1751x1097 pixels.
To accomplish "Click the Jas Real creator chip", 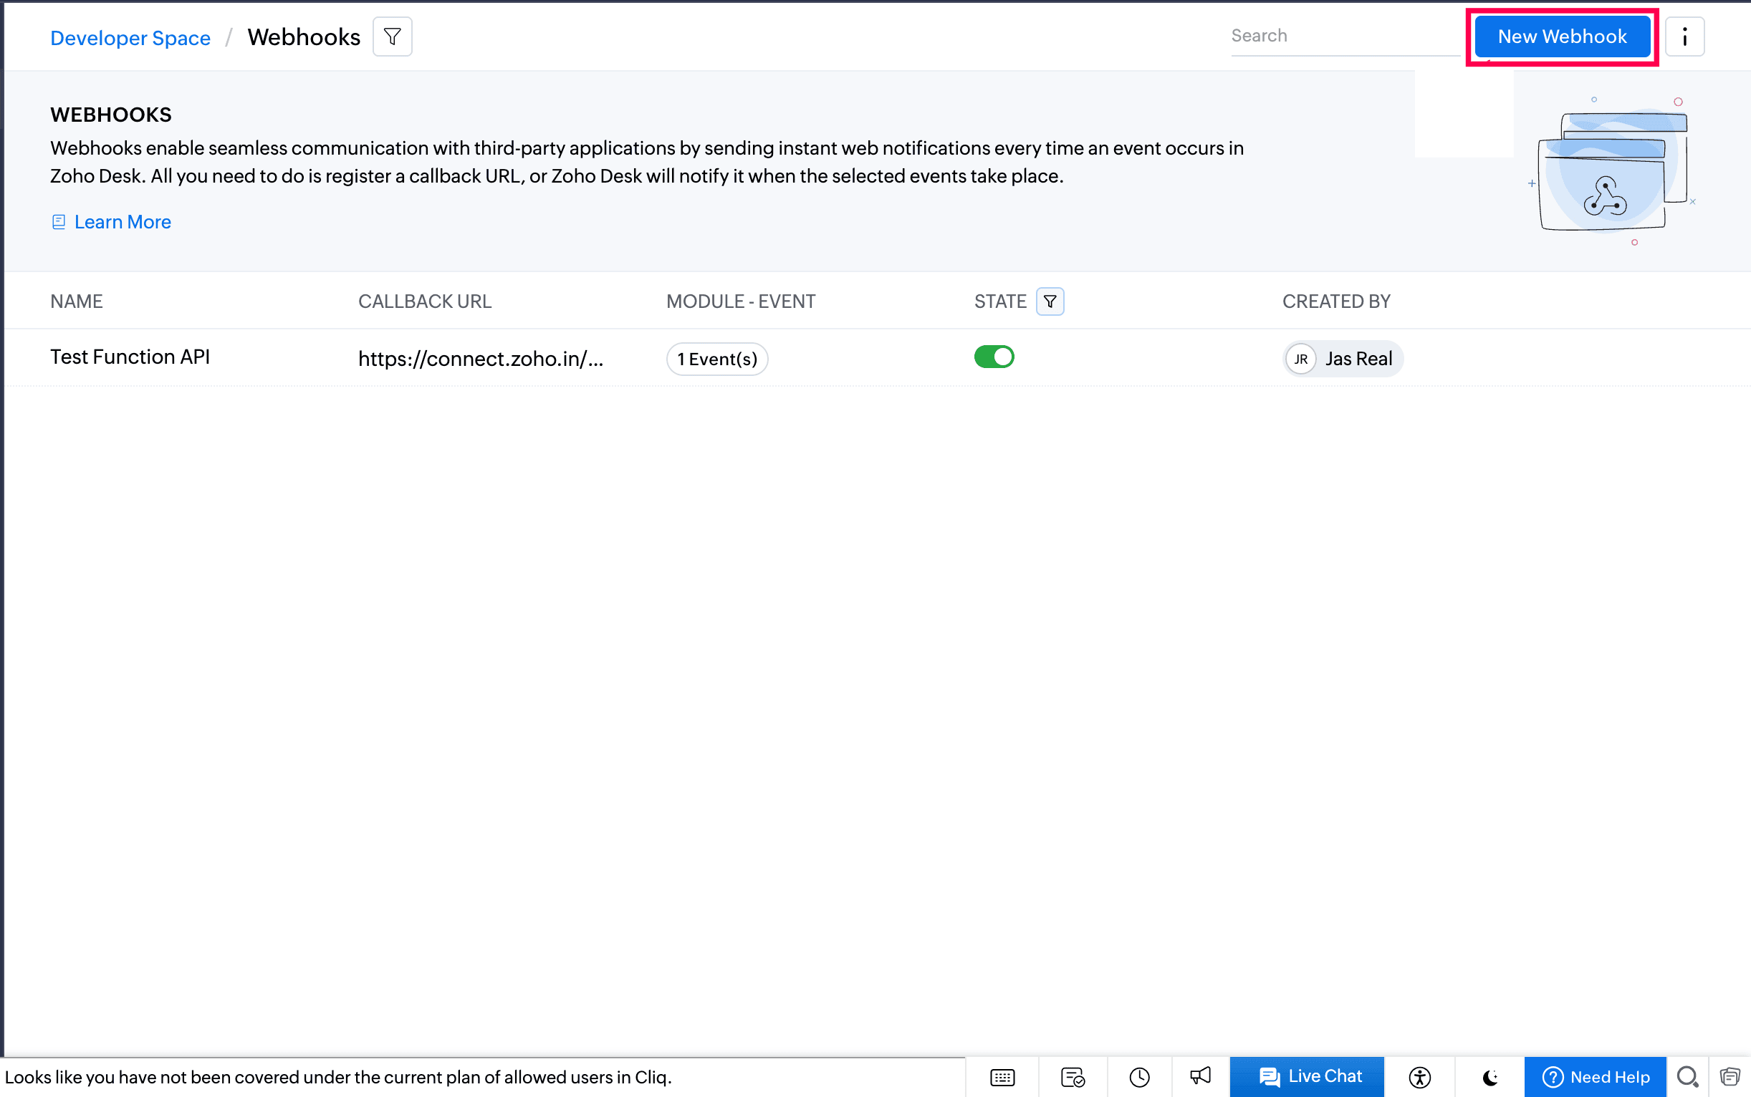I will point(1343,359).
